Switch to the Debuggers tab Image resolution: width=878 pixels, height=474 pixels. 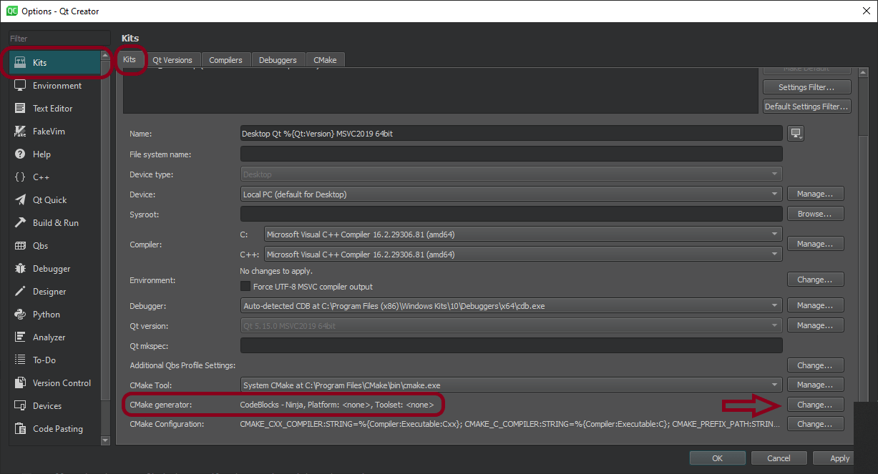[x=278, y=60]
